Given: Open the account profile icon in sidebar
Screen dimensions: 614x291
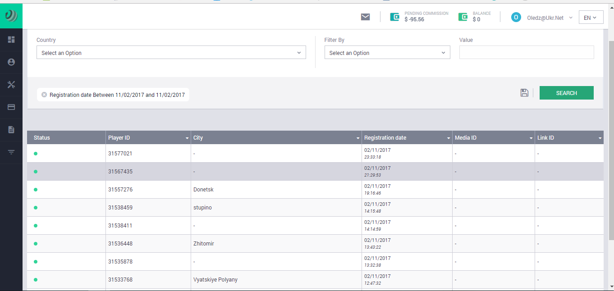Looking at the screenshot, I should 11,62.
